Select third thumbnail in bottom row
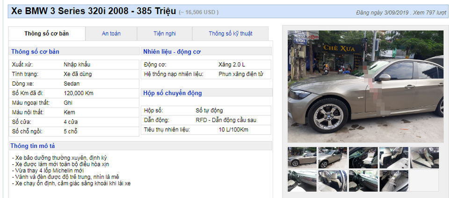The height and width of the screenshot is (198, 449). (x=363, y=181)
